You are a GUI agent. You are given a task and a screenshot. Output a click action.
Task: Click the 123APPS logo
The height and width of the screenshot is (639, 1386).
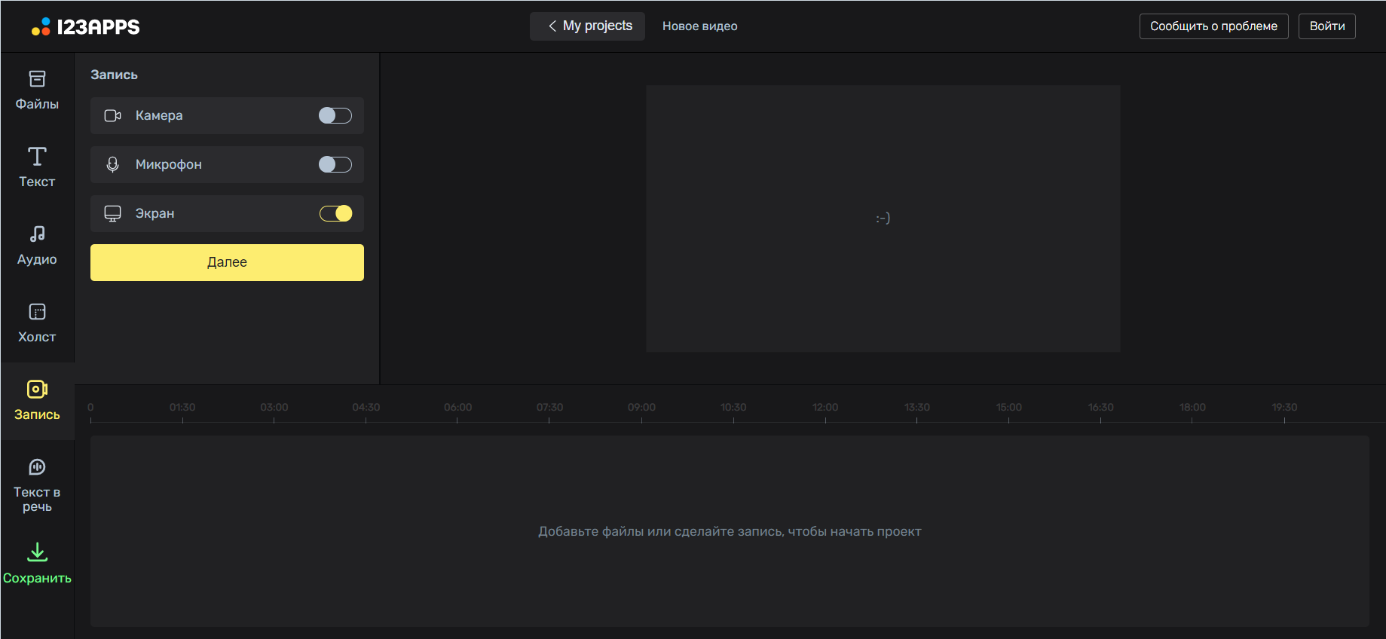tap(86, 27)
